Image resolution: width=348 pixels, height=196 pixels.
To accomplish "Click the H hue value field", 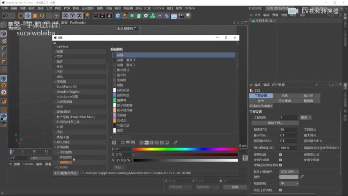I will point(124,149).
